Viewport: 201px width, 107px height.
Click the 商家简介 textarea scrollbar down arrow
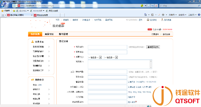coord(151,68)
